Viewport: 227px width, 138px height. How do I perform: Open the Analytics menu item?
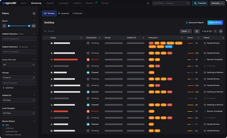tap(77, 3)
